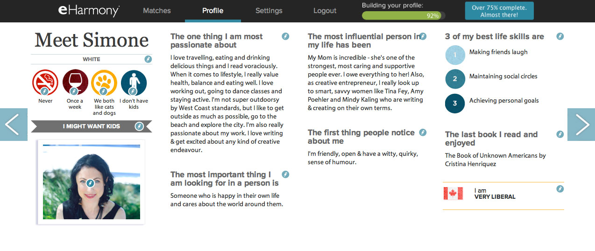The height and width of the screenshot is (251, 595).
Task: Edit the 'first thing people notice' pencil icon
Action: [x=423, y=132]
